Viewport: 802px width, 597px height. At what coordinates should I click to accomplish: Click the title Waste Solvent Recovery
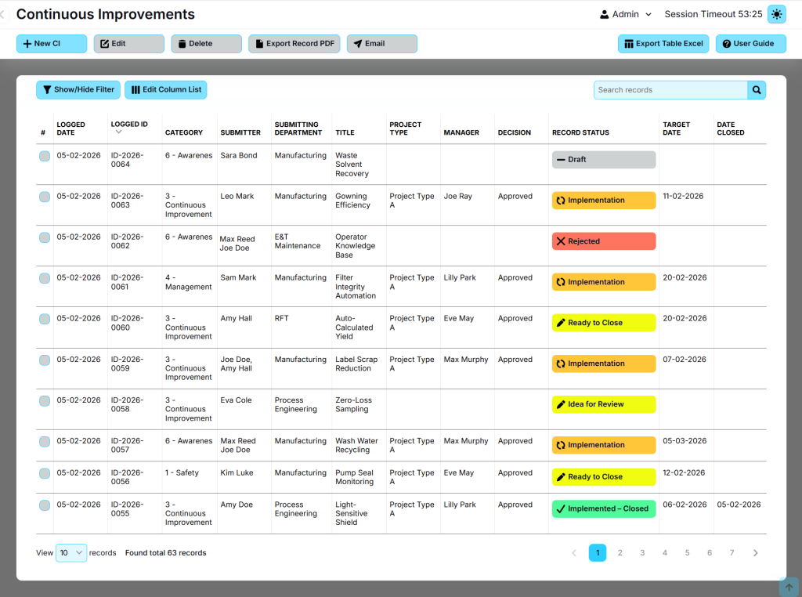[x=352, y=165]
